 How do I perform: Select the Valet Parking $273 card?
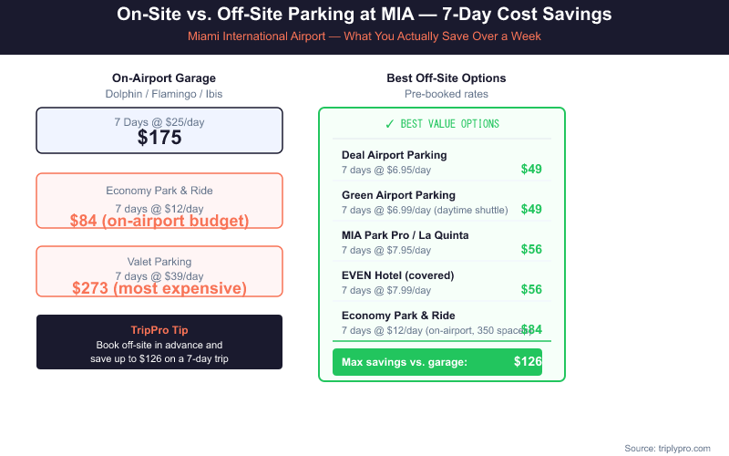point(159,272)
